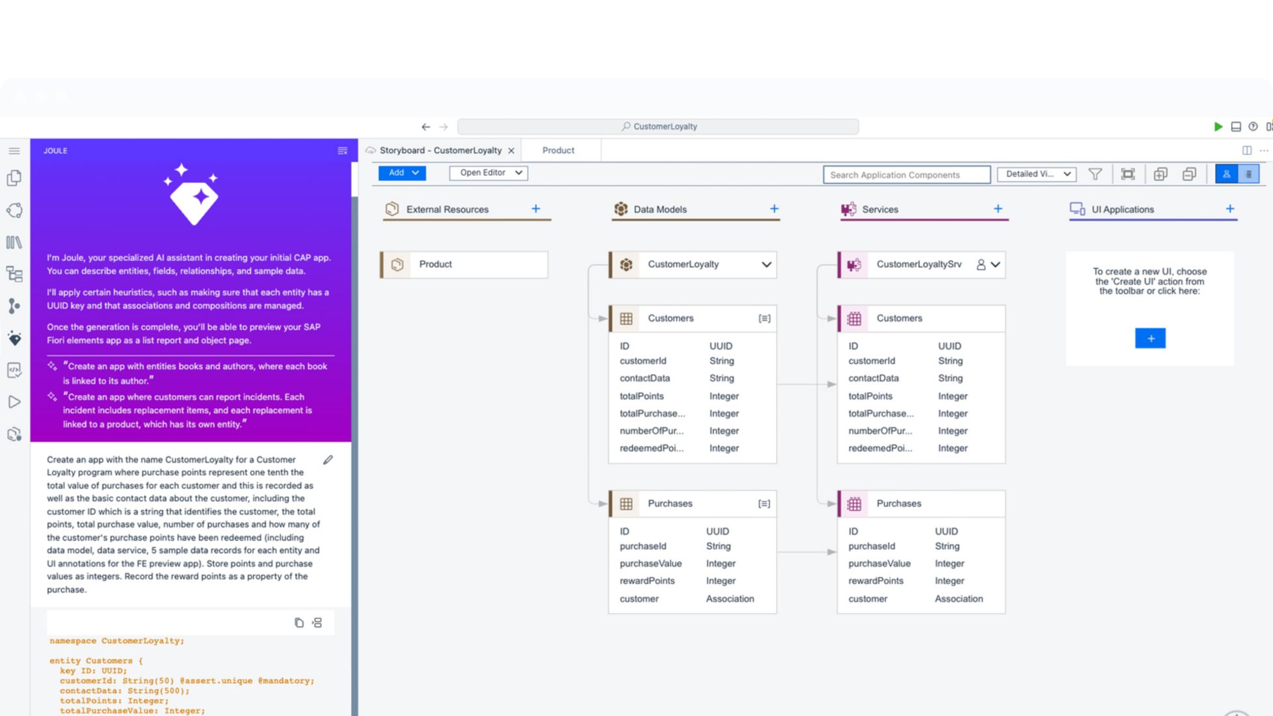
Task: Click the edit pencil icon beside prompt
Action: (x=328, y=460)
